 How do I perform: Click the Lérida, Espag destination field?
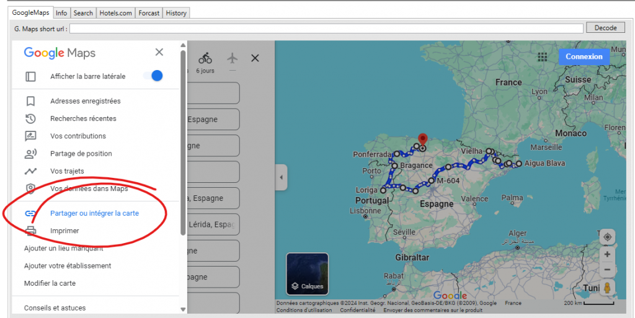point(213,224)
